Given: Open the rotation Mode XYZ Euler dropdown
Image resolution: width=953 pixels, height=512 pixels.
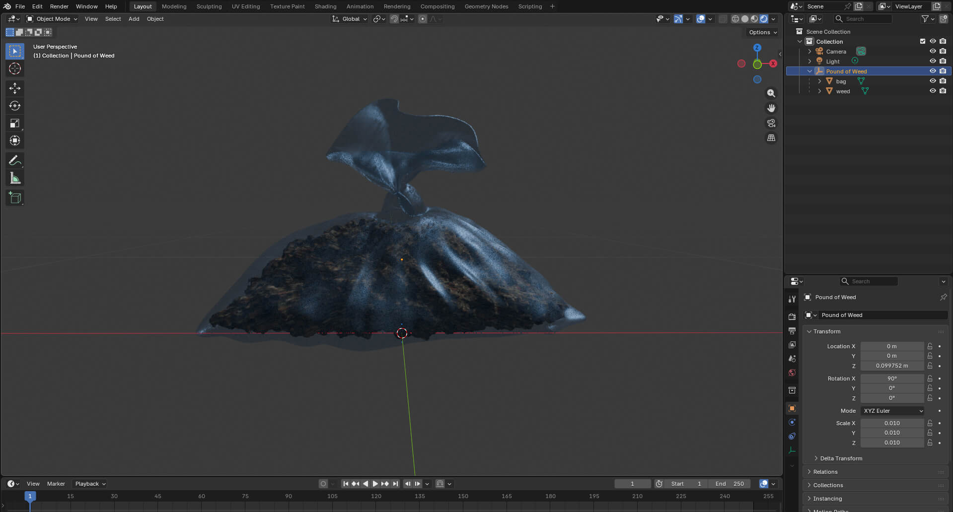Looking at the screenshot, I should pyautogui.click(x=893, y=411).
